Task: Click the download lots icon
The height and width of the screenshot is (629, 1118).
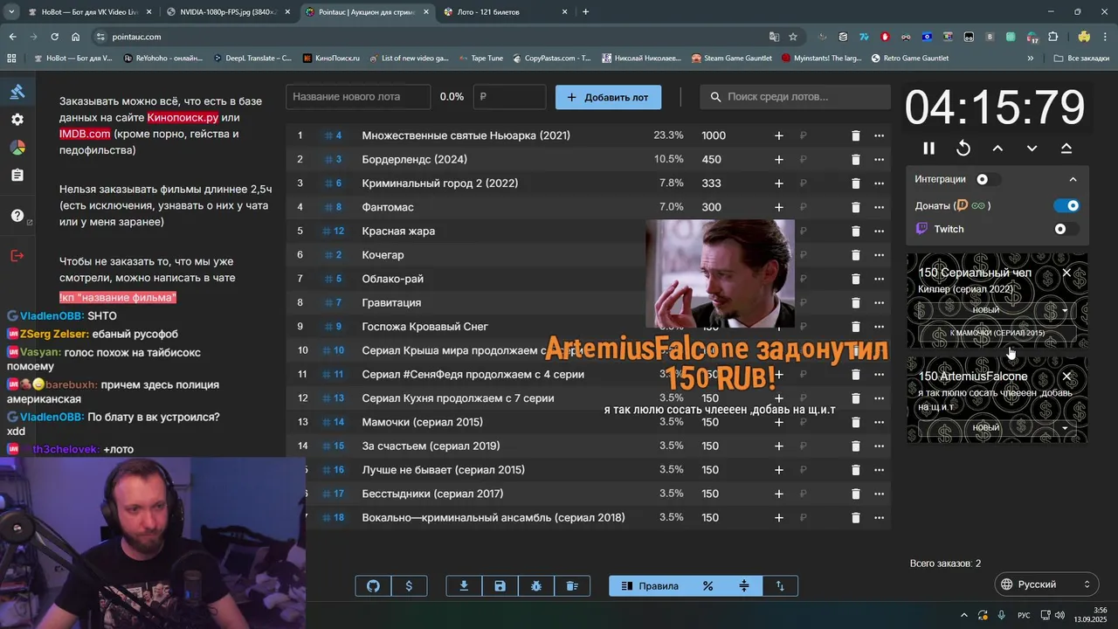Action: (464, 586)
